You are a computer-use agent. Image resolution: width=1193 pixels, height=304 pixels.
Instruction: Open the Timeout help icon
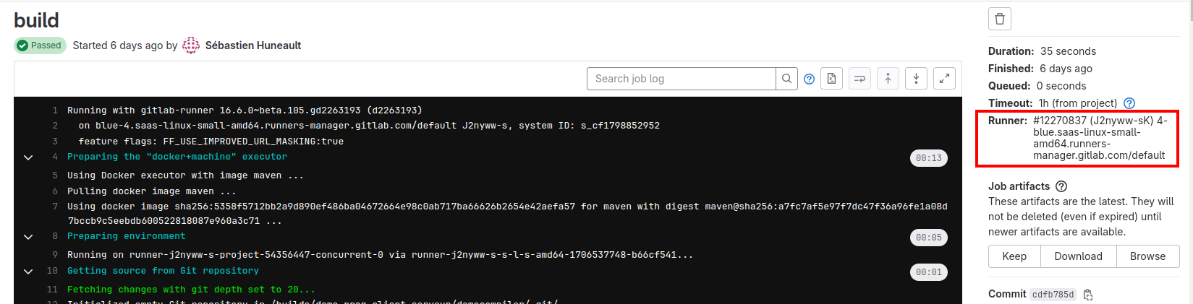pyautogui.click(x=1129, y=103)
